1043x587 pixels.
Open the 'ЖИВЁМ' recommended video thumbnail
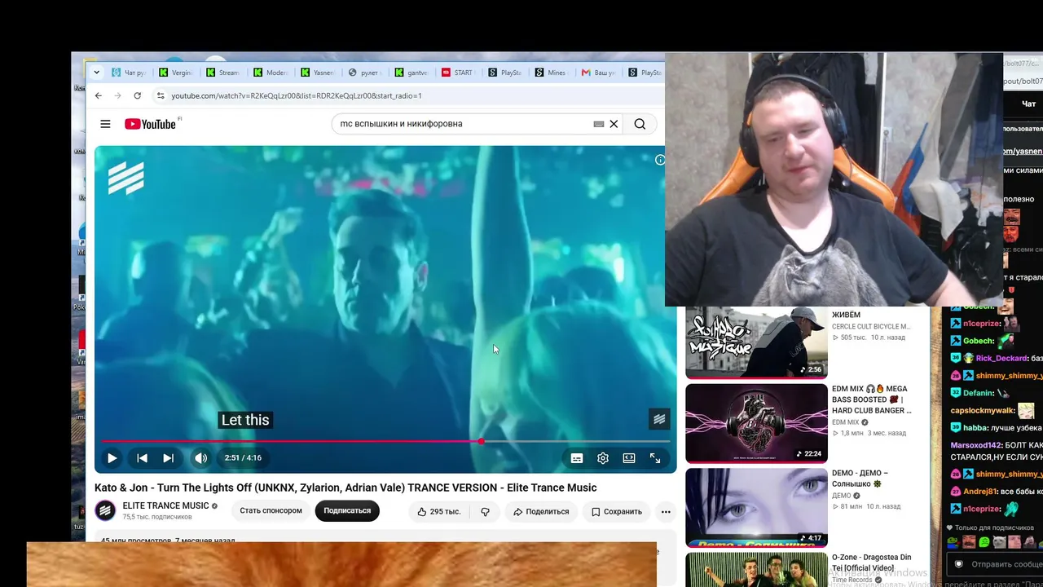pyautogui.click(x=756, y=342)
